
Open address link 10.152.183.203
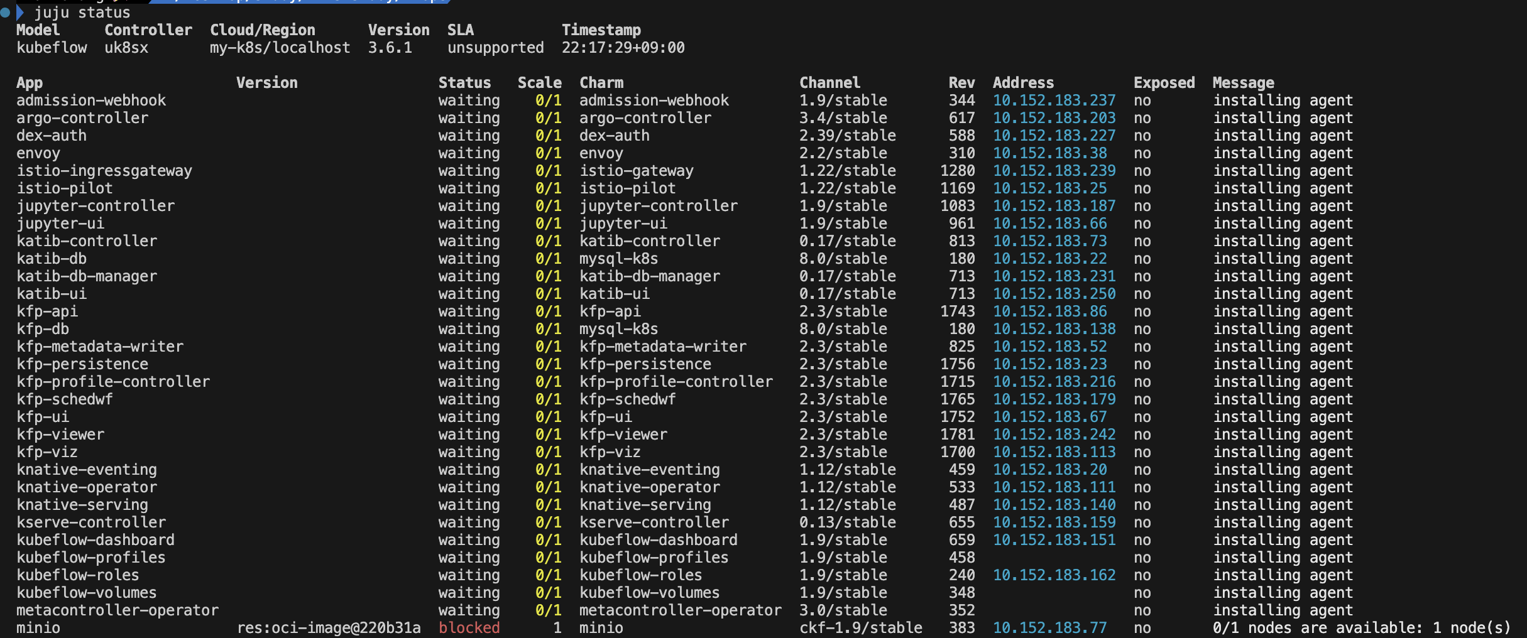click(x=1054, y=118)
